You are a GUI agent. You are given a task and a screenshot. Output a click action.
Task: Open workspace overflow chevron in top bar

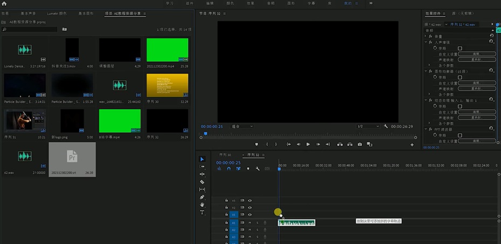pos(371,3)
